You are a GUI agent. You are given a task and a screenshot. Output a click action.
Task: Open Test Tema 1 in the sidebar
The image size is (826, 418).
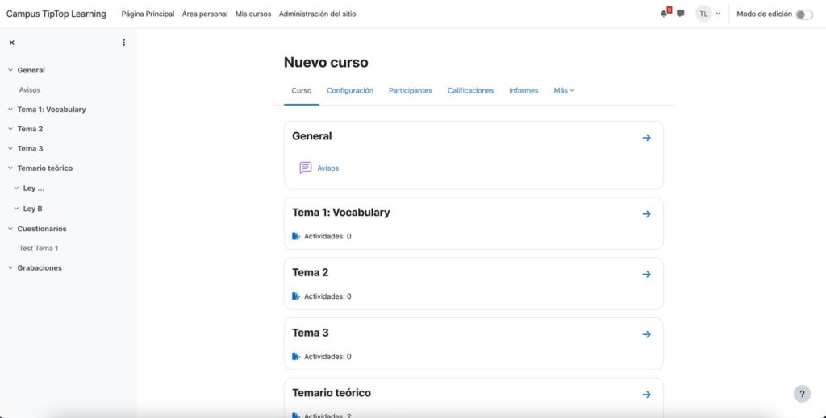click(39, 248)
